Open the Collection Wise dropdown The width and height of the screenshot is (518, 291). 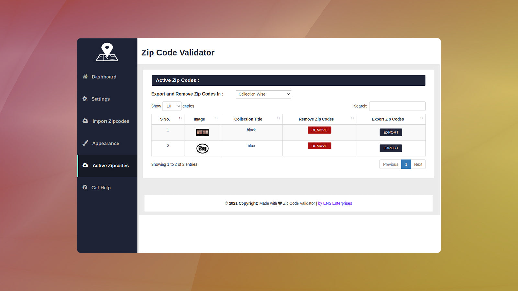[263, 94]
